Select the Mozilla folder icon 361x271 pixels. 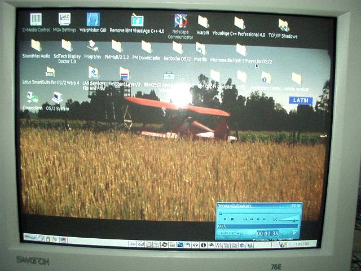[x=201, y=49]
